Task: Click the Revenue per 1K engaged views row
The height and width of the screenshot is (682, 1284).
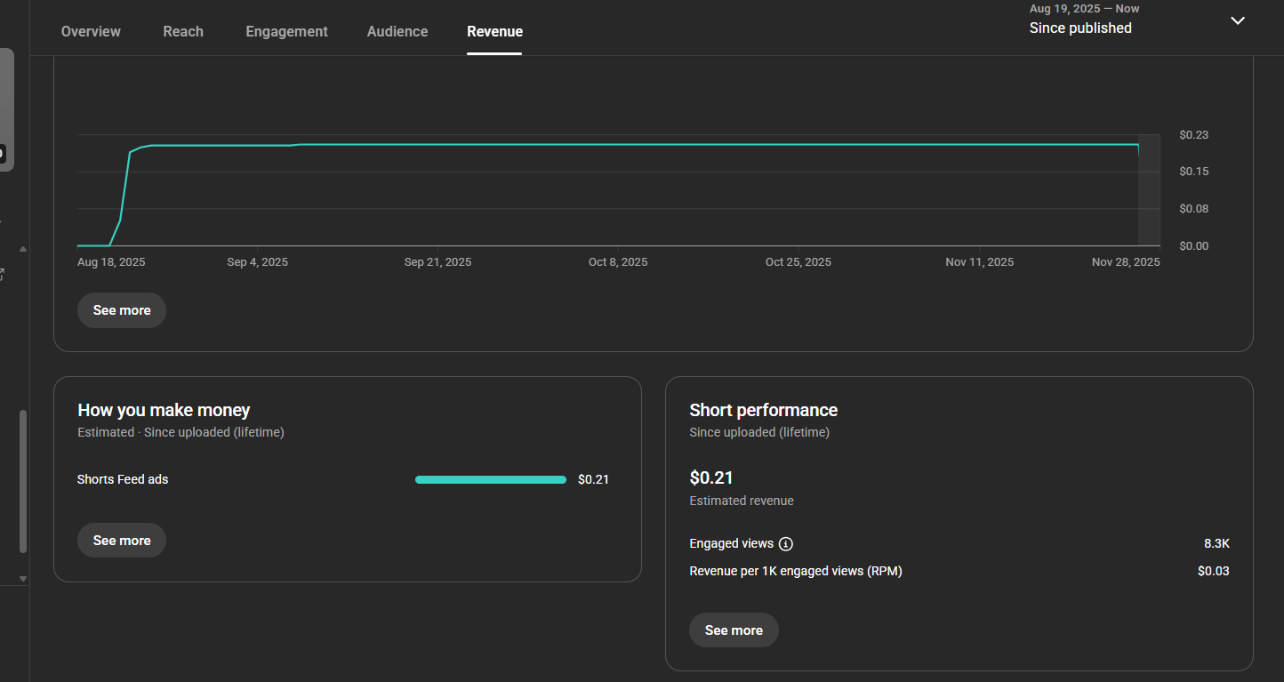Action: (796, 571)
